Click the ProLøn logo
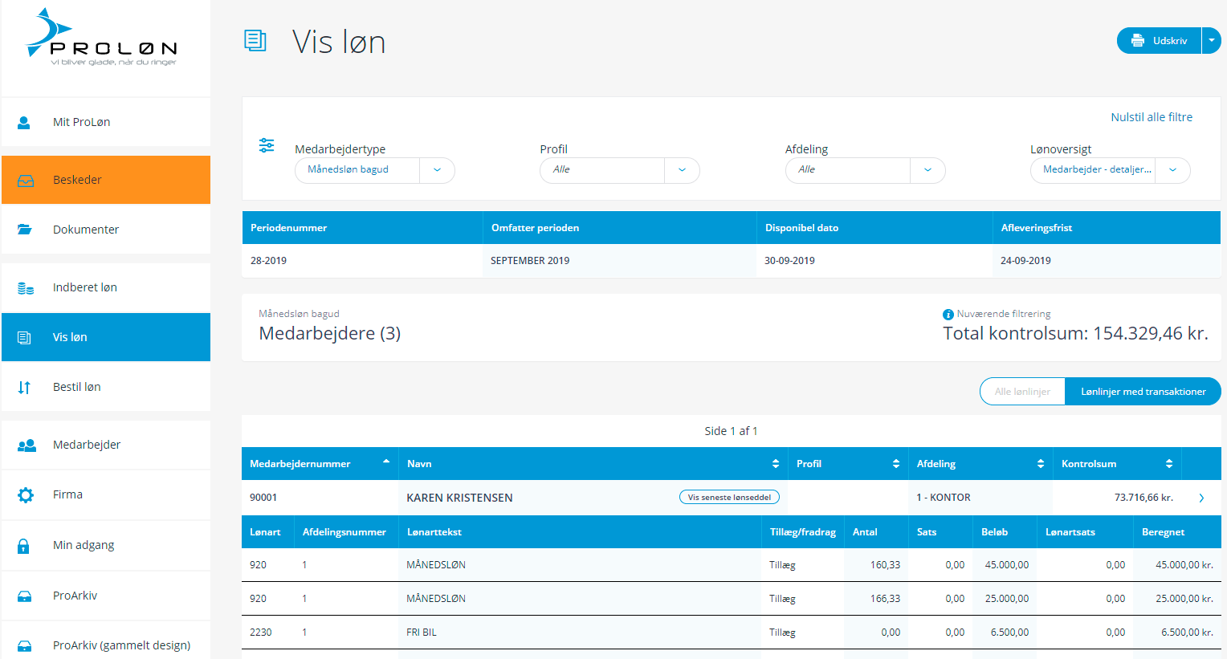Screen dimensions: 1227x659 (101, 39)
